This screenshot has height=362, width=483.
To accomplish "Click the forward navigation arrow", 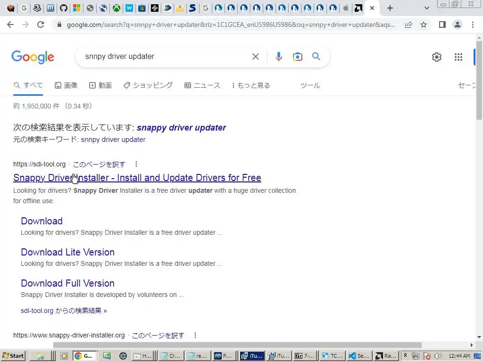I will tap(25, 25).
